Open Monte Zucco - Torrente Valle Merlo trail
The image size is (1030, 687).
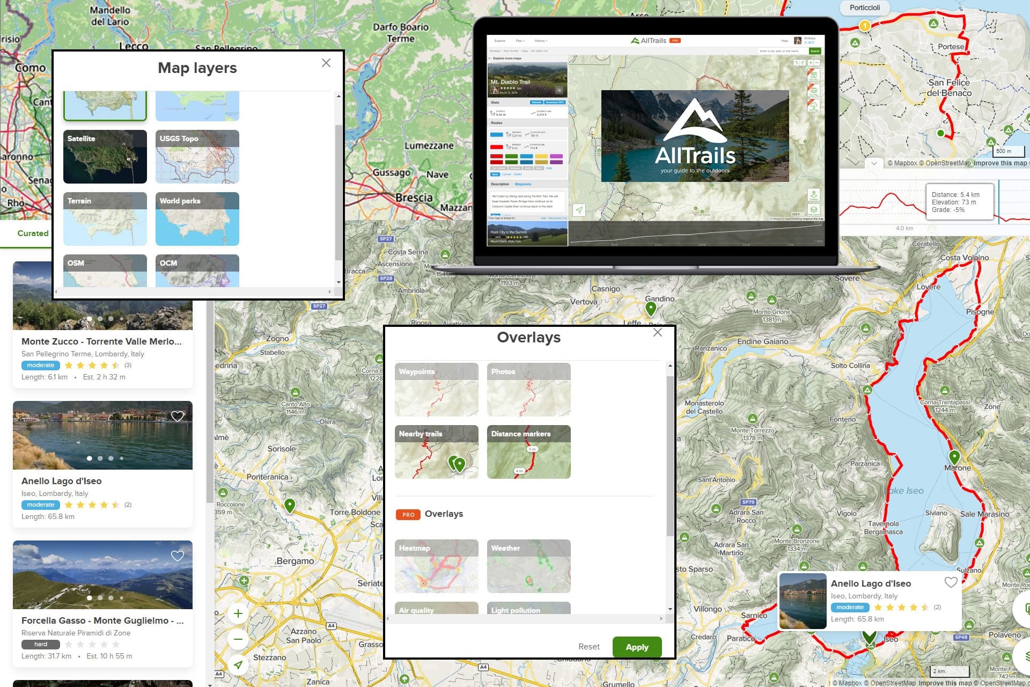click(x=101, y=341)
